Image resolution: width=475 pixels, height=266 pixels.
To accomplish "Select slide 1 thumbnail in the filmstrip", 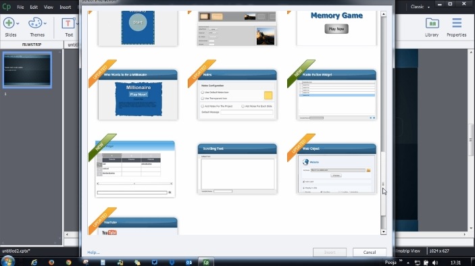I will point(27,70).
